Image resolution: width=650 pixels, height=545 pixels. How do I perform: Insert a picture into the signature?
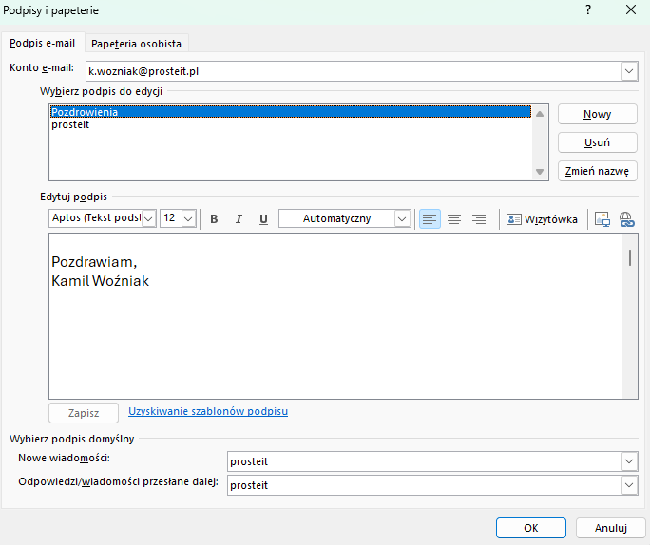point(602,219)
